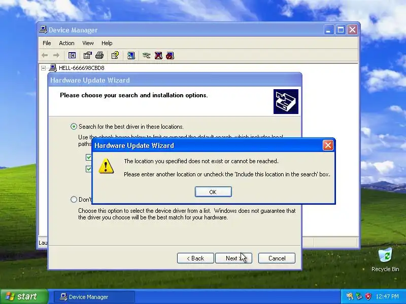Click the computer icon beside HELL-666698CBD8

[x=53, y=68]
